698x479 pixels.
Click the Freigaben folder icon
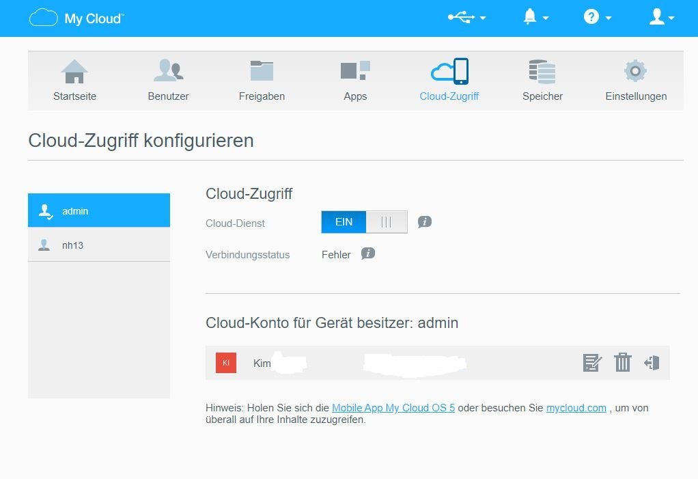[262, 71]
